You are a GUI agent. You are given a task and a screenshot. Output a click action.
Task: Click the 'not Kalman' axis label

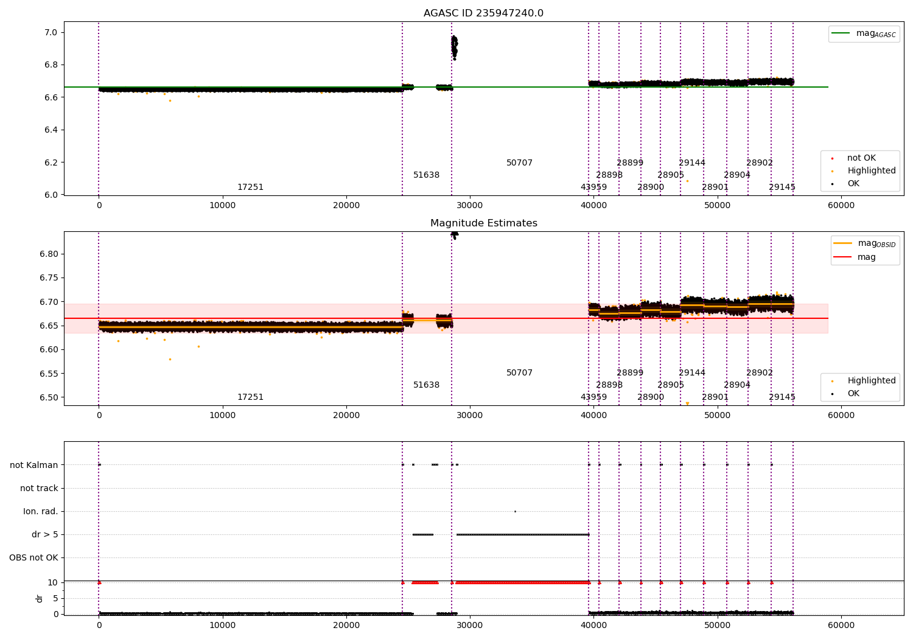pos(34,466)
